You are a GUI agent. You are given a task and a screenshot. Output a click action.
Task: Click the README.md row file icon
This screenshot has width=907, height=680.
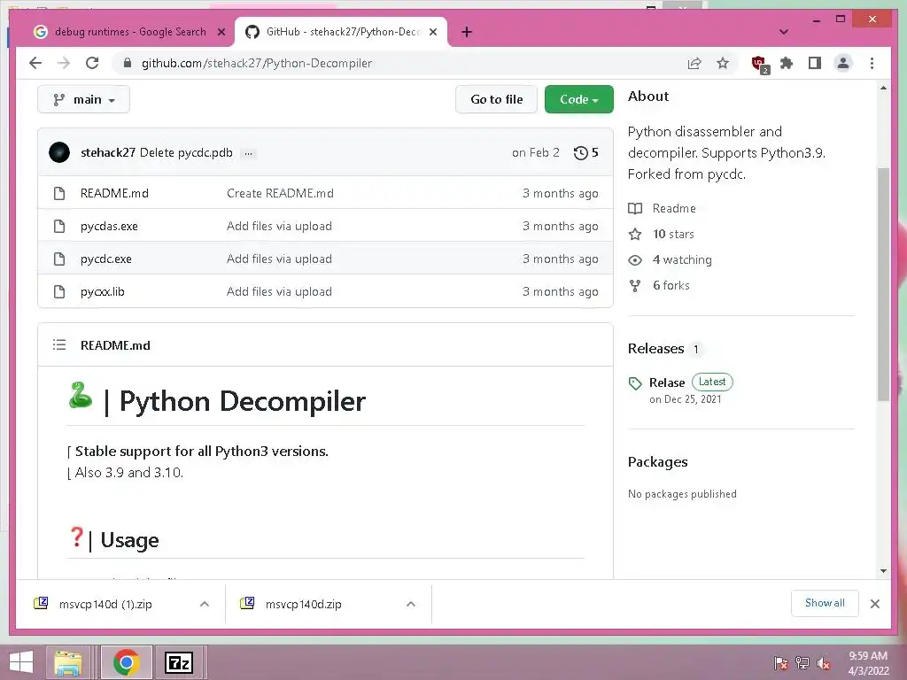tap(59, 193)
